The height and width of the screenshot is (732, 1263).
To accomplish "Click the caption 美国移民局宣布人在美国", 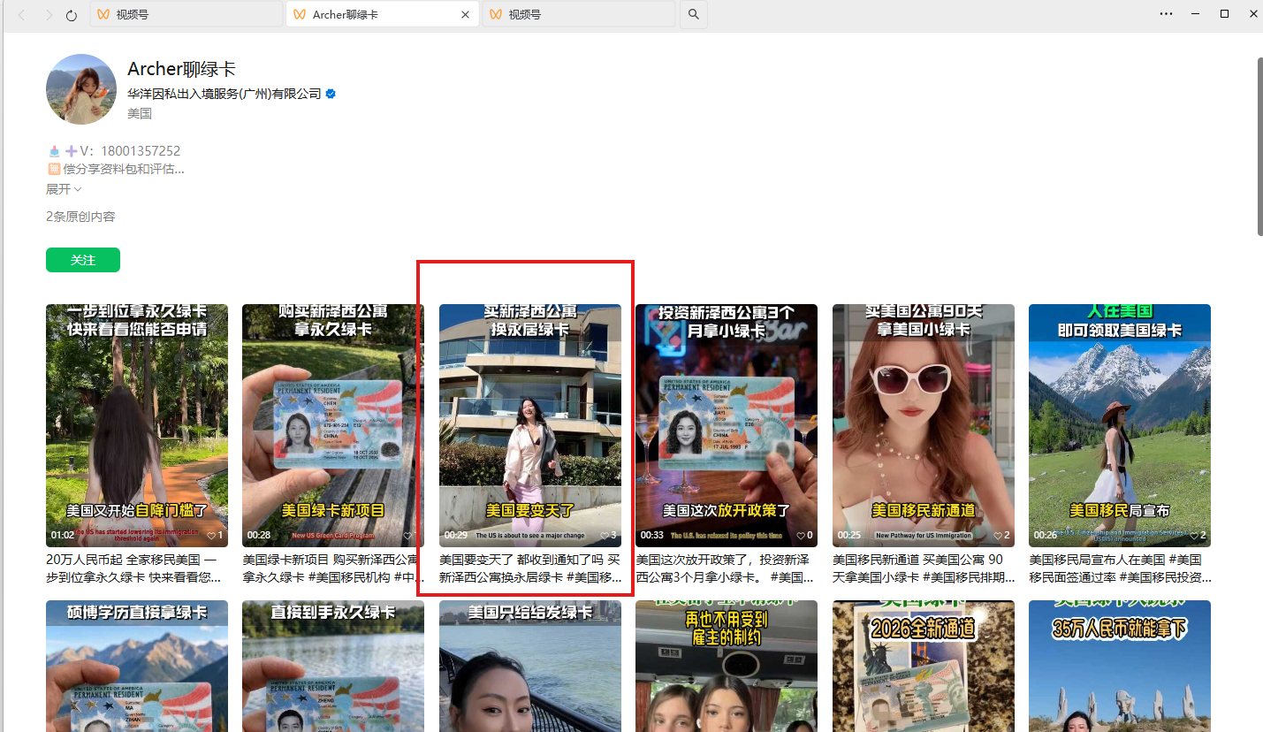I will [1120, 568].
